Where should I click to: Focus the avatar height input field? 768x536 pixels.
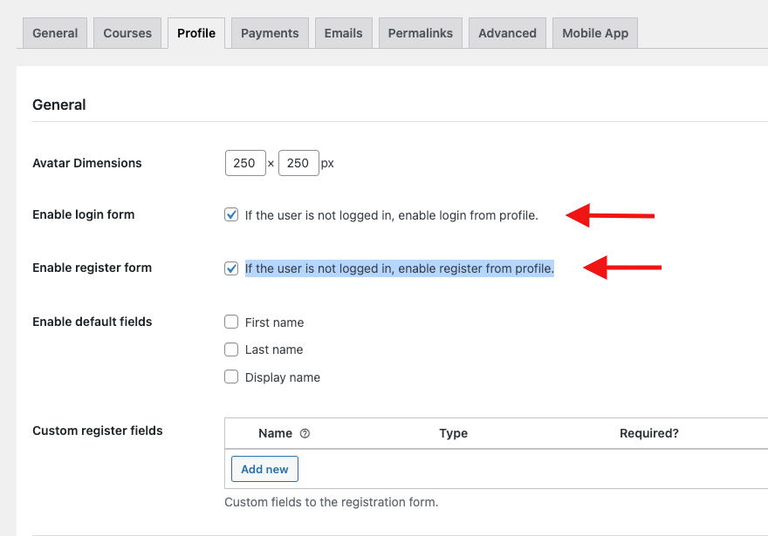pos(298,163)
